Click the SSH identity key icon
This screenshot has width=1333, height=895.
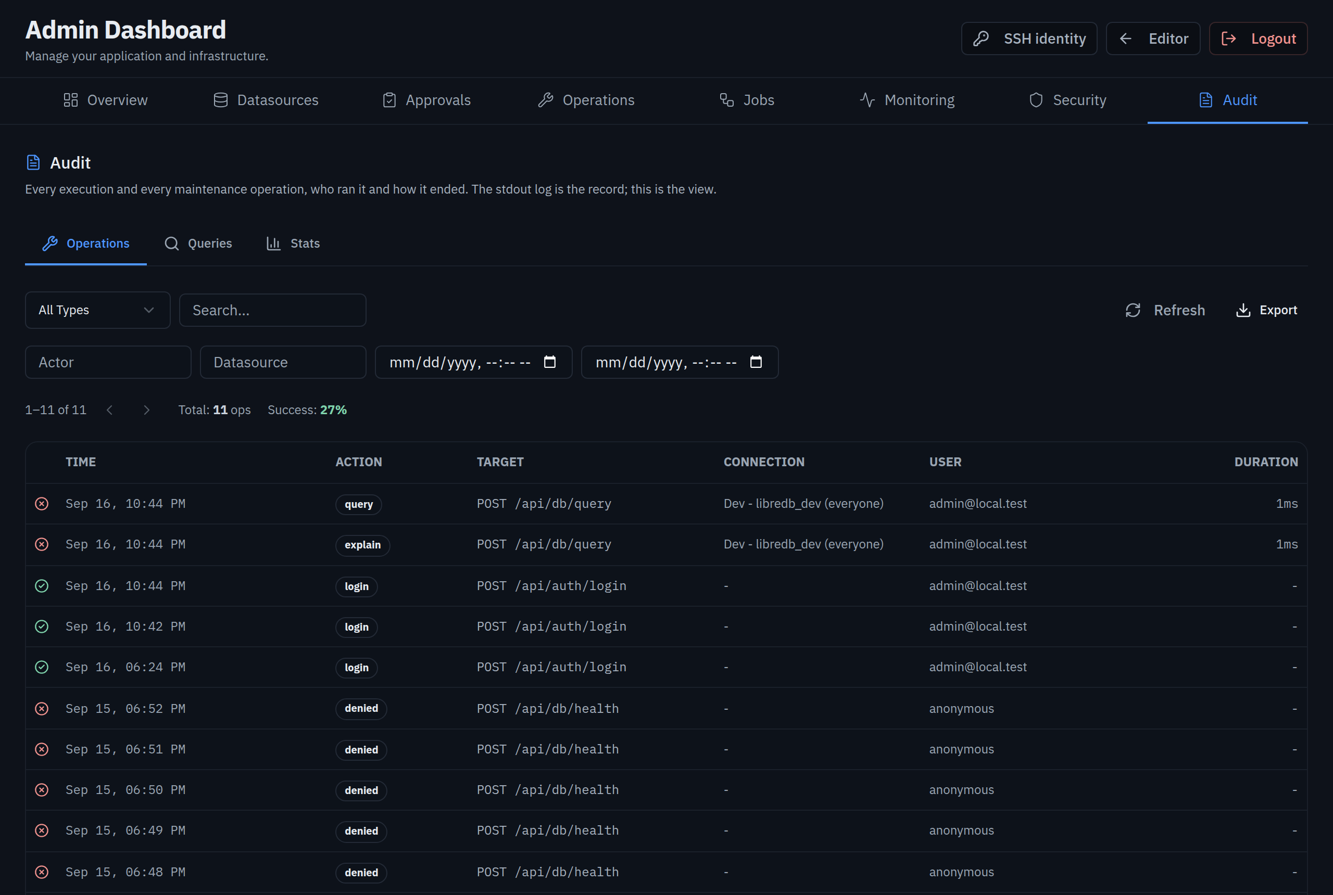point(980,39)
